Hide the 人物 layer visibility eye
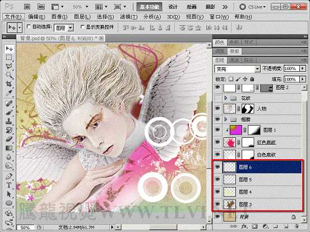310x232 pixels. pos(218,108)
